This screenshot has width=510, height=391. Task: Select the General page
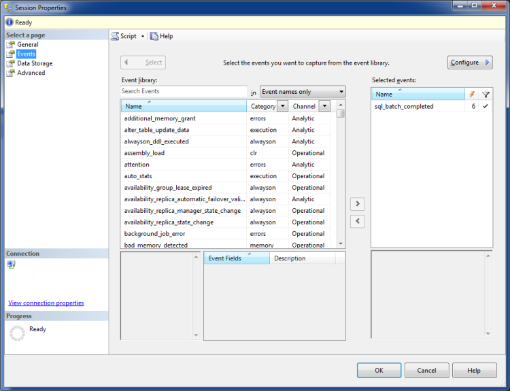coord(28,44)
